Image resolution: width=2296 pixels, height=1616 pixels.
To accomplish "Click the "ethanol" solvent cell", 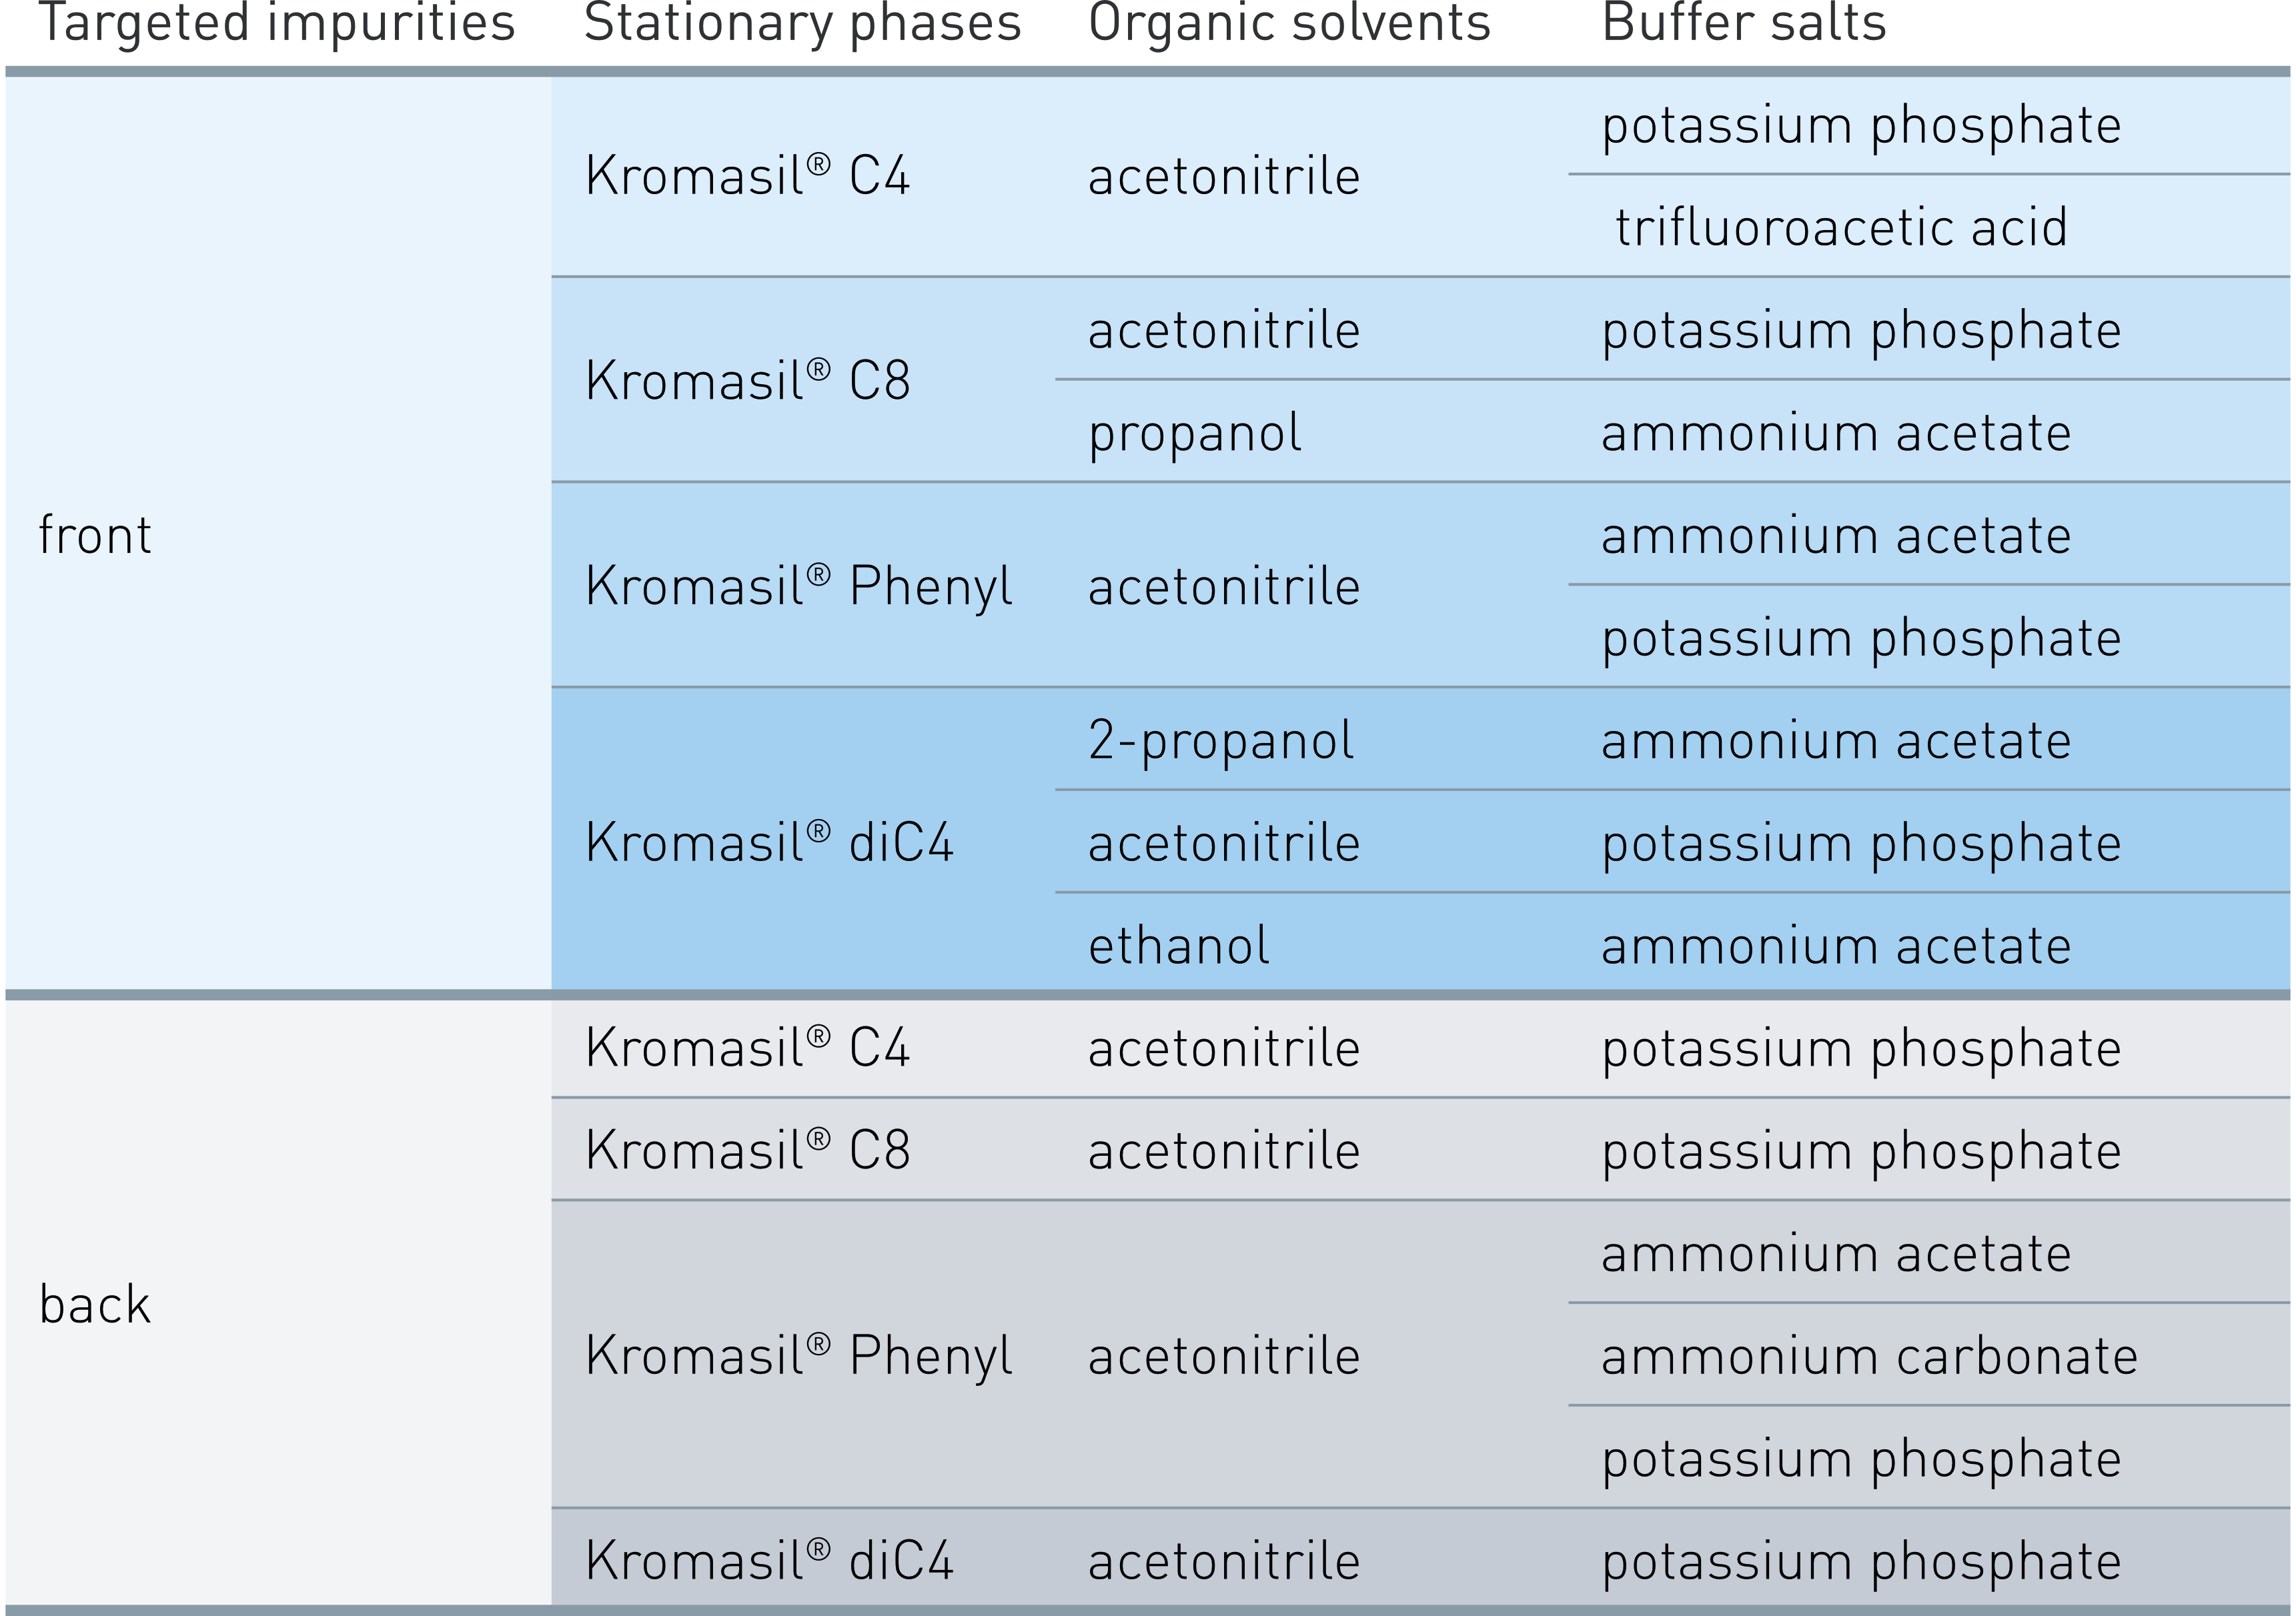I will click(x=1179, y=946).
